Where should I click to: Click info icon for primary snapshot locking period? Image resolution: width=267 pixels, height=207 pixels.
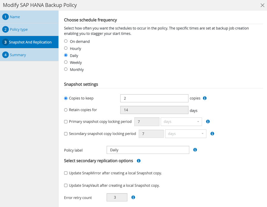coord(208,122)
